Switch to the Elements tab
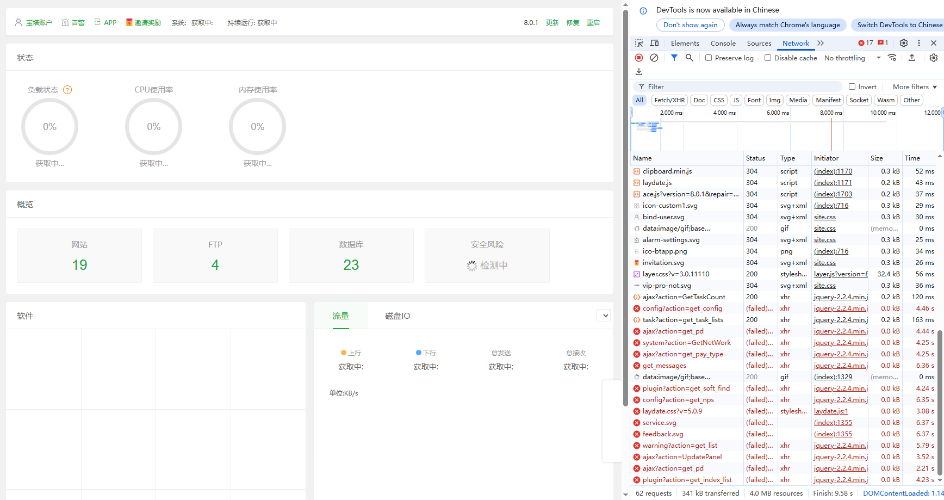Image resolution: width=944 pixels, height=500 pixels. point(685,43)
